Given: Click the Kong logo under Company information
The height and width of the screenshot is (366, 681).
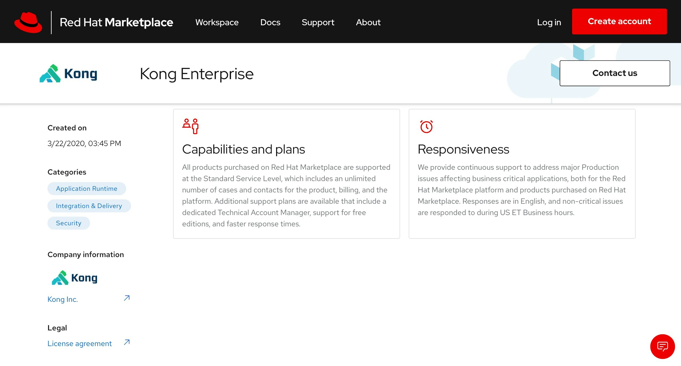Looking at the screenshot, I should [x=74, y=278].
